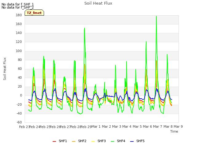Viewport: 197px width, 147px height.
Task: Click the Mar 9 x-axis tick label
Action: (178, 126)
